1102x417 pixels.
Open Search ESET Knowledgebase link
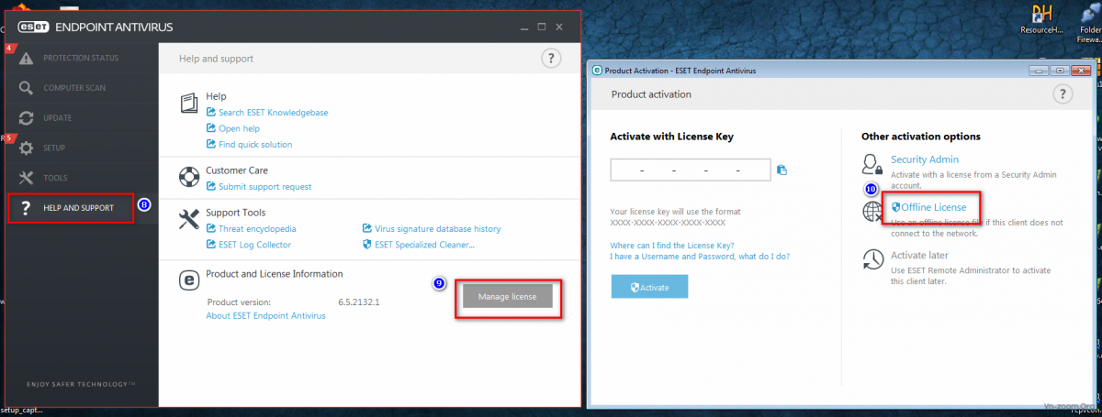[x=273, y=113]
